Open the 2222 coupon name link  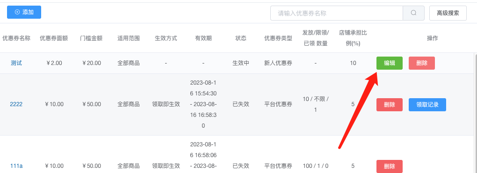(16, 104)
